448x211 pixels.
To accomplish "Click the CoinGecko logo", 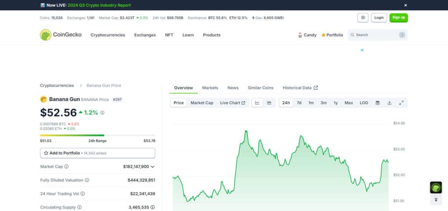I will tap(60, 35).
